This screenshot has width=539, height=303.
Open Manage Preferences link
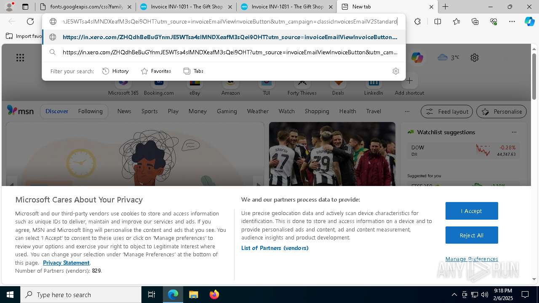click(x=472, y=259)
